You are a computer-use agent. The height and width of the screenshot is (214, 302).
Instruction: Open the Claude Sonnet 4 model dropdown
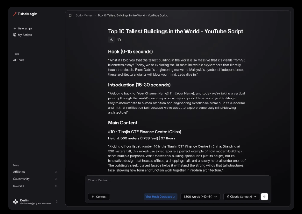(241, 197)
